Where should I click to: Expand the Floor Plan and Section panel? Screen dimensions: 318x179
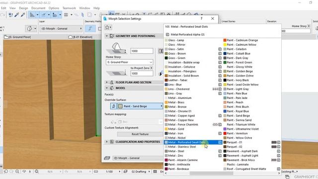[x=107, y=82]
